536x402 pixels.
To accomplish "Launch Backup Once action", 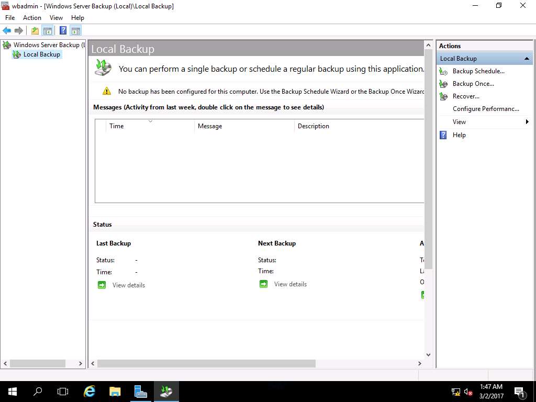I will pos(473,84).
